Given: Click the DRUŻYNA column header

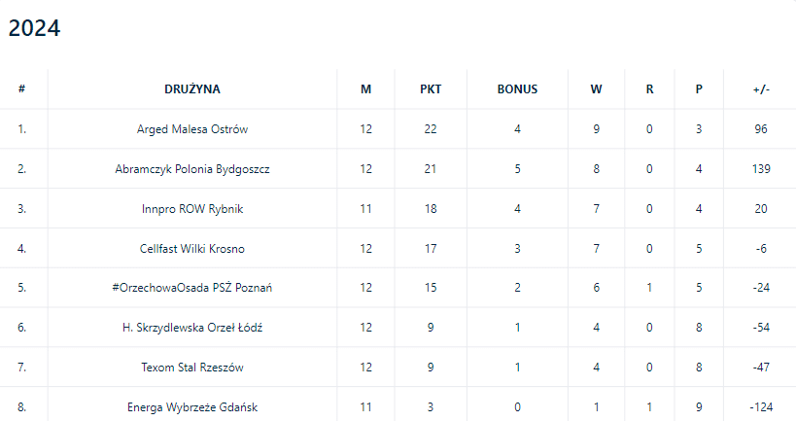Looking at the screenshot, I should point(192,89).
